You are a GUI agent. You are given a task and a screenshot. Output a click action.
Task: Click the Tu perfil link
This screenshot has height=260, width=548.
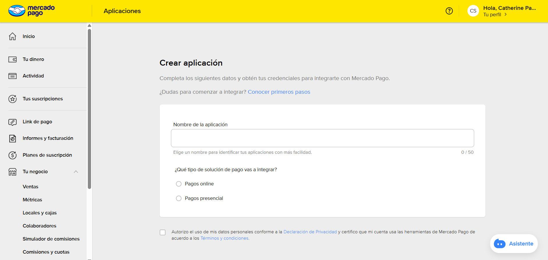492,15
